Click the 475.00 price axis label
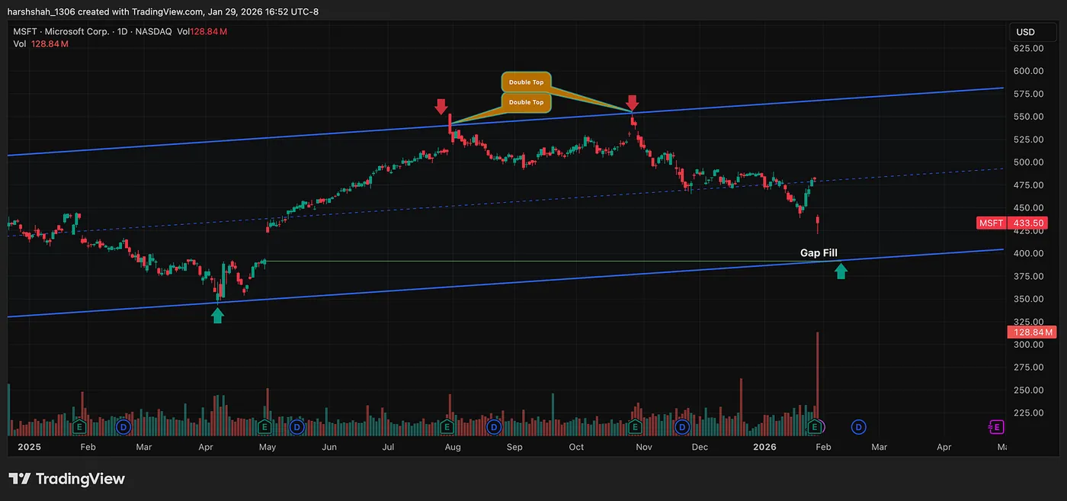Image resolution: width=1067 pixels, height=501 pixels. tap(1028, 185)
